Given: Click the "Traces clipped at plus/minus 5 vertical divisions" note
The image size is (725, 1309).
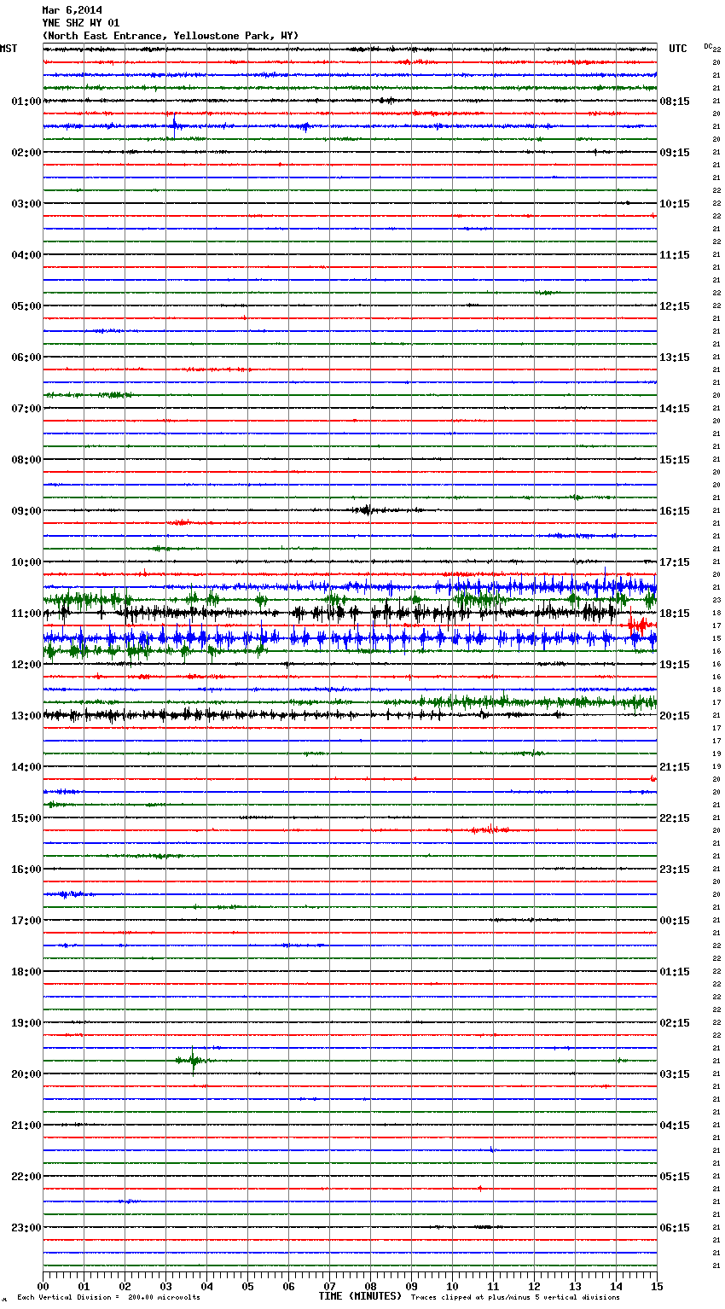Looking at the screenshot, I should point(515,1298).
